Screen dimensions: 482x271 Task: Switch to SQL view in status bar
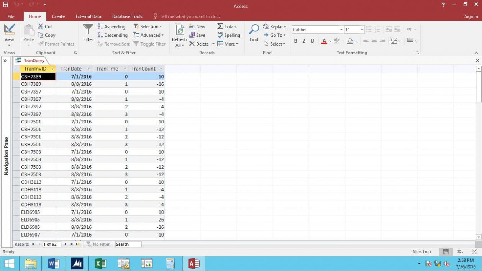tap(460, 252)
